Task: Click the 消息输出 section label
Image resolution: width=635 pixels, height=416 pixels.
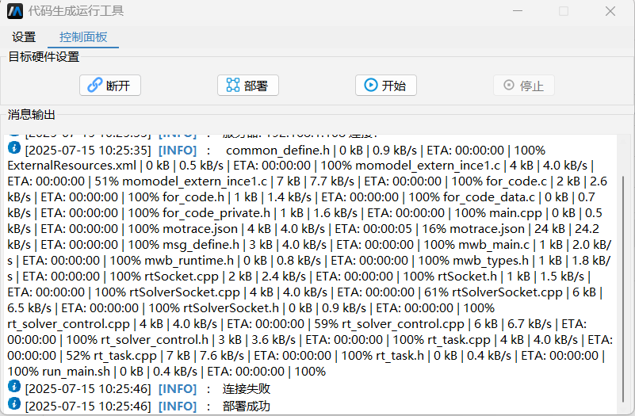Action: [32, 115]
